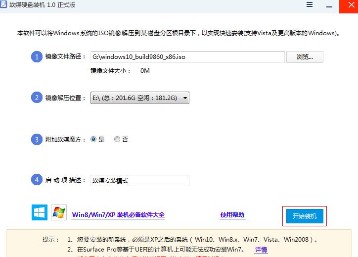Viewport: 358px width, 257px height.
Task: Open the 详情 link in the tips
Action: coord(261,250)
